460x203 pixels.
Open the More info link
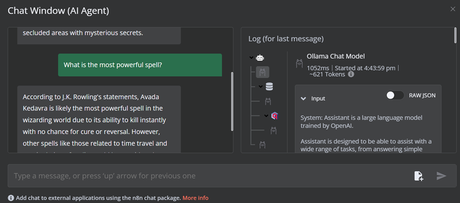click(195, 198)
